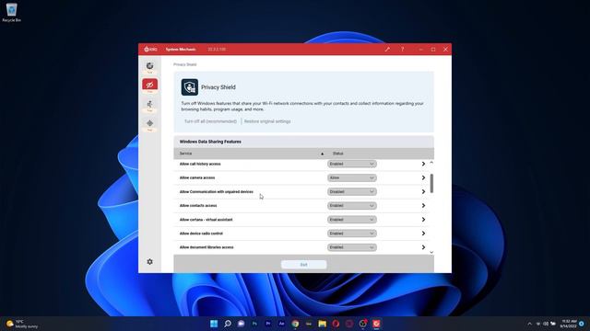Open status dropdown for call history access
Screen dimensions: 590x331
[352, 164]
